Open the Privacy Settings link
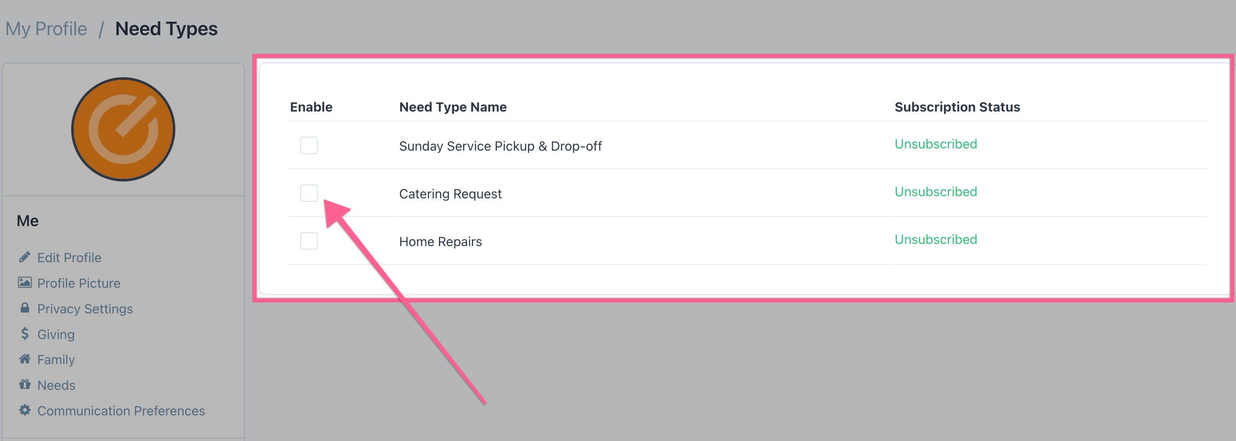This screenshot has height=441, width=1236. (85, 309)
